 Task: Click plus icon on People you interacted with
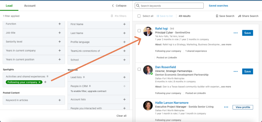click(x=124, y=108)
